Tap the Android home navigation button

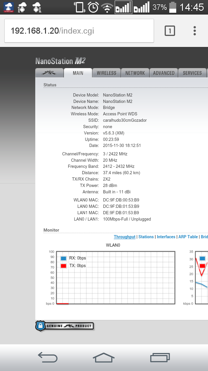pyautogui.click(x=104, y=357)
